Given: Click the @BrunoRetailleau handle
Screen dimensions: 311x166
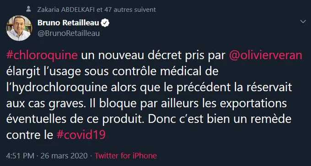Looking at the screenshot, I should tap(69, 33).
